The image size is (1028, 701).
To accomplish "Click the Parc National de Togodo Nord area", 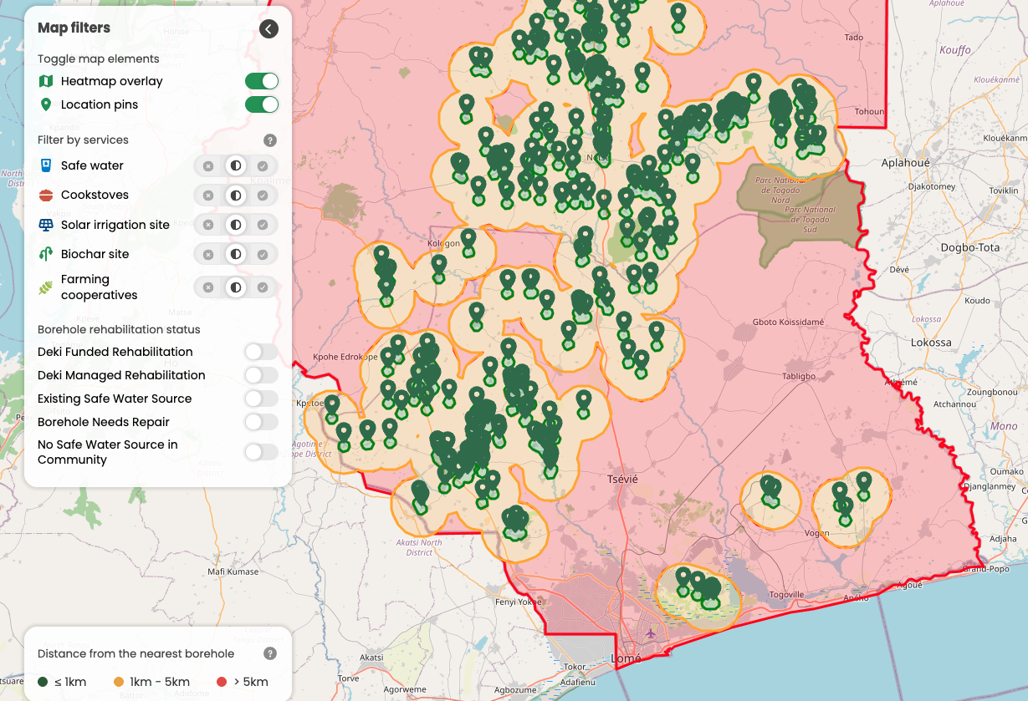I will 780,190.
